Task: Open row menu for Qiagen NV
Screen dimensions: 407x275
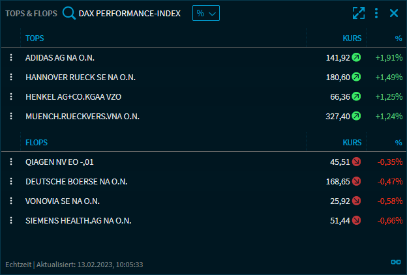Action: tap(11, 162)
